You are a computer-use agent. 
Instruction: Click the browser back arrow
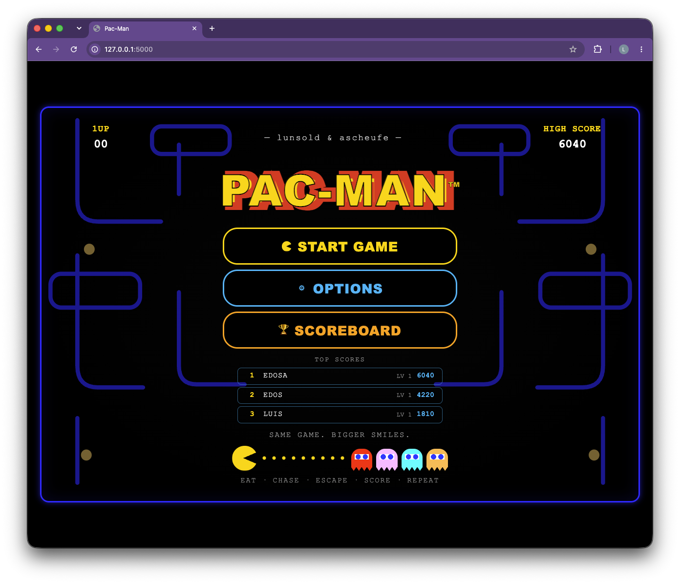(39, 49)
